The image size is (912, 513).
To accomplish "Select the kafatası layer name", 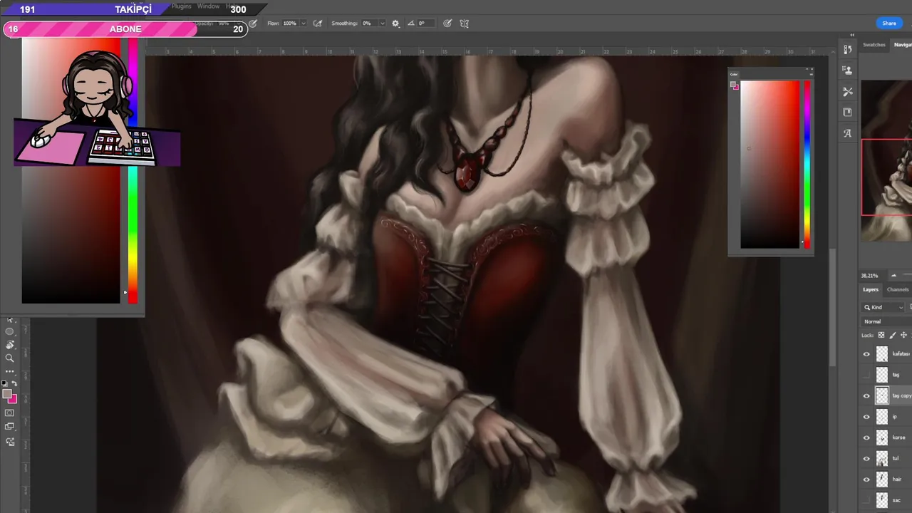I will click(901, 354).
